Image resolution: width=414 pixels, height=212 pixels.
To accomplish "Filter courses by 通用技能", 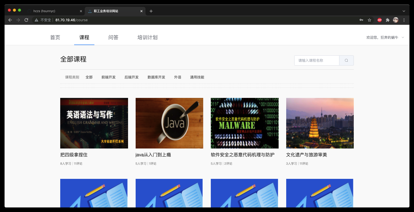I will pyautogui.click(x=197, y=77).
